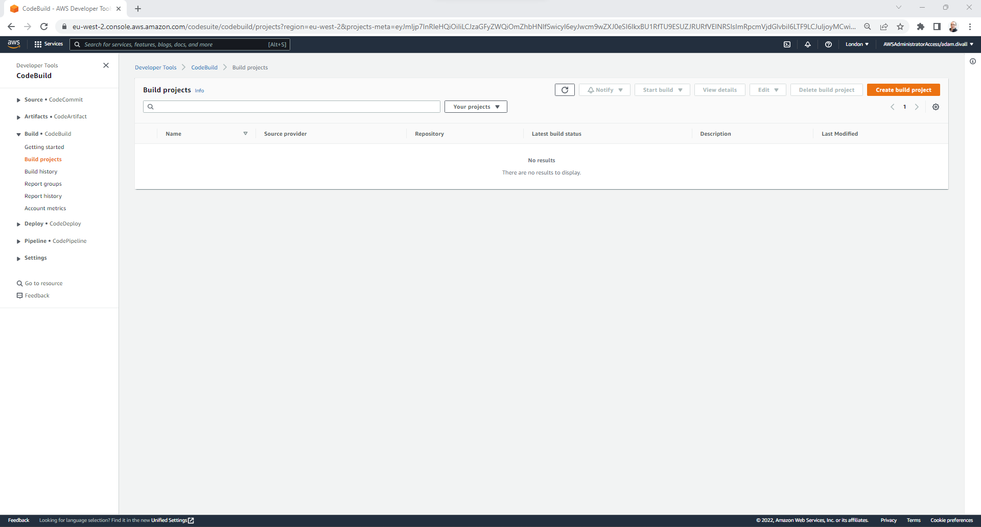981x527 pixels.
Task: Click Cookie preferences in footer
Action: pyautogui.click(x=951, y=520)
